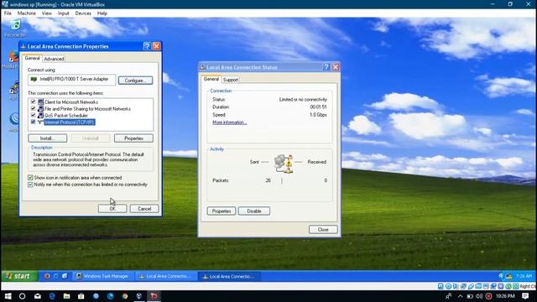
Task: Open the Input menu
Action: pyautogui.click(x=64, y=13)
